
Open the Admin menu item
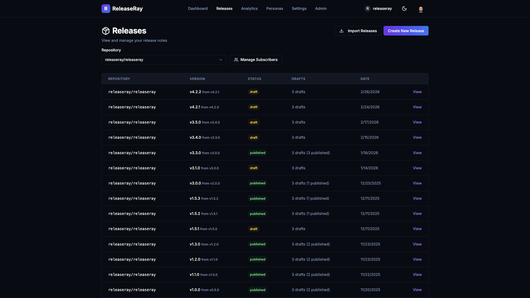coord(321,9)
